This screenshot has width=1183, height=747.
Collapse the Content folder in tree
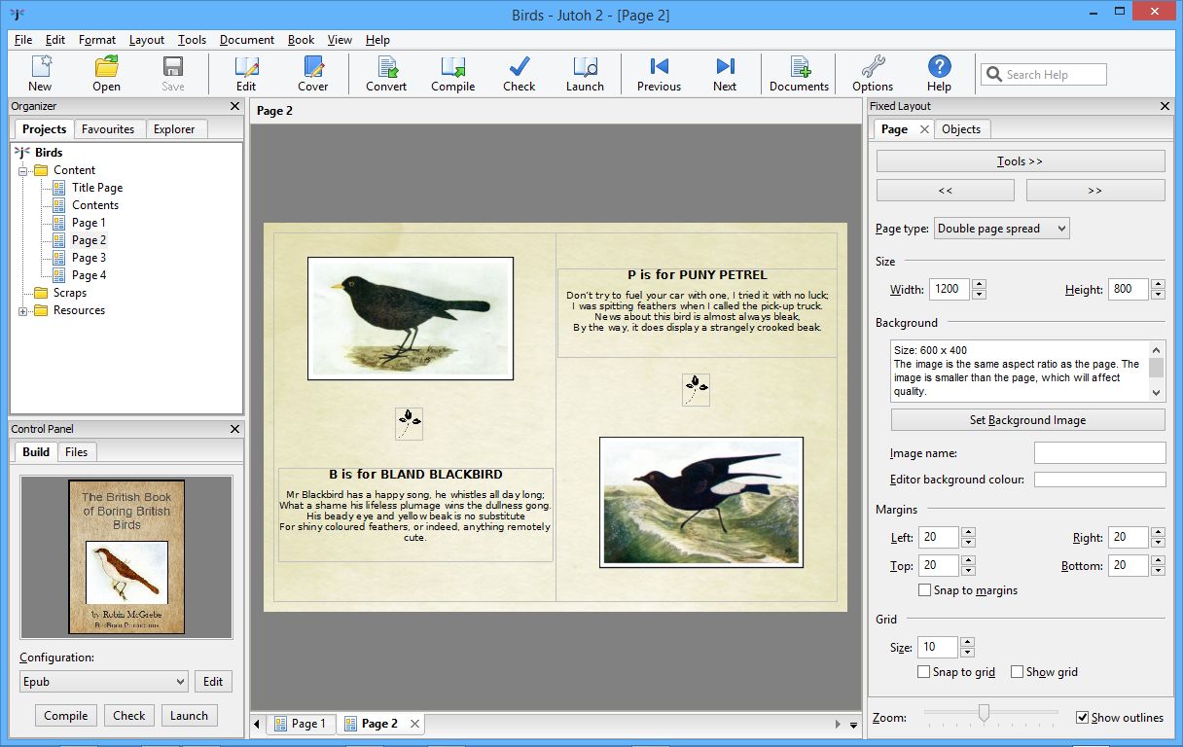pyautogui.click(x=23, y=170)
